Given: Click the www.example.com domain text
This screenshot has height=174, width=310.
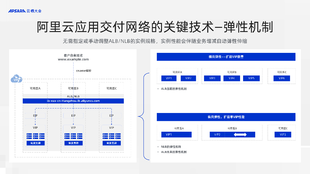Looking at the screenshot, I should pos(73,60).
